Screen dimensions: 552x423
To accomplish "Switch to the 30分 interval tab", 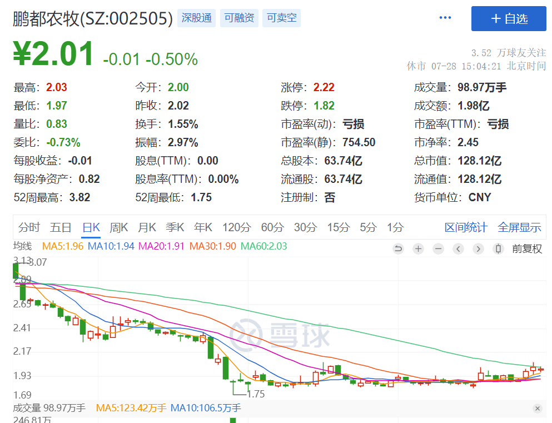I will [306, 227].
